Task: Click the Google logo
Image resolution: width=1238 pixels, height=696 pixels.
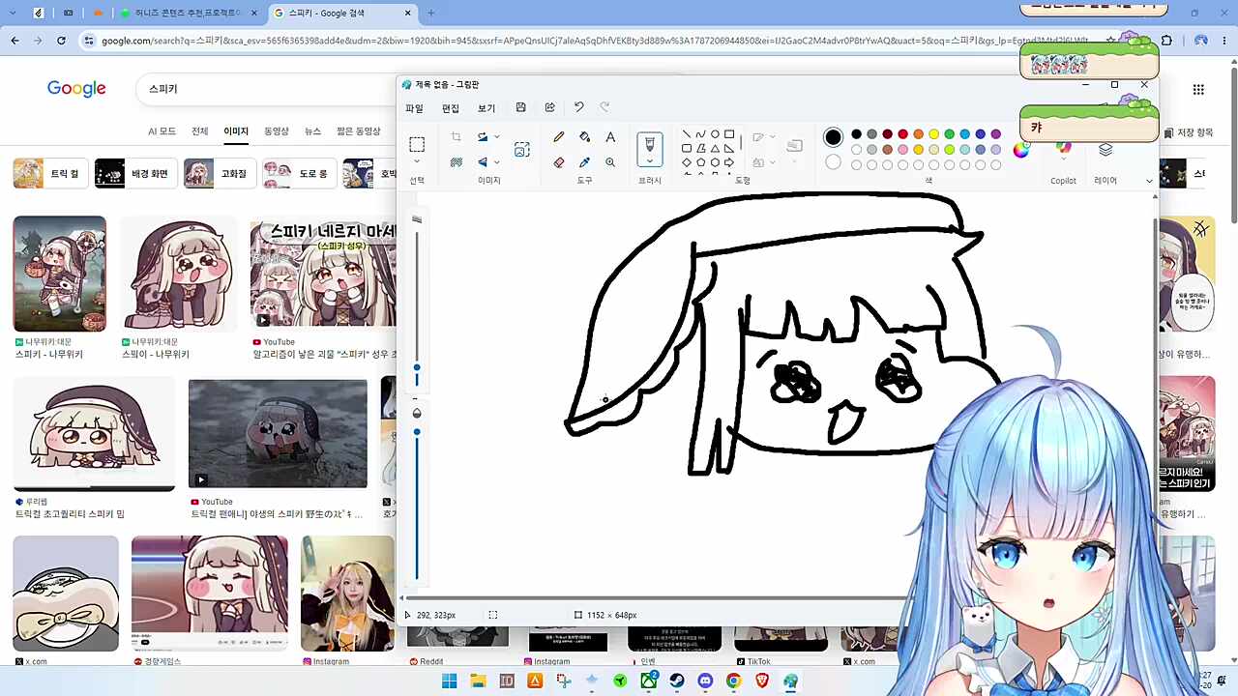Action: pyautogui.click(x=76, y=89)
